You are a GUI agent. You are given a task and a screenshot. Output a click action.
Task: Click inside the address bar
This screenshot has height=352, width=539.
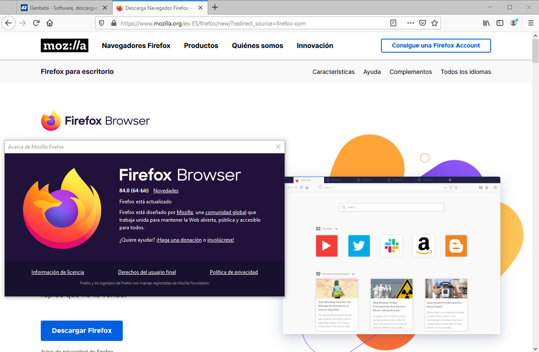(x=255, y=23)
